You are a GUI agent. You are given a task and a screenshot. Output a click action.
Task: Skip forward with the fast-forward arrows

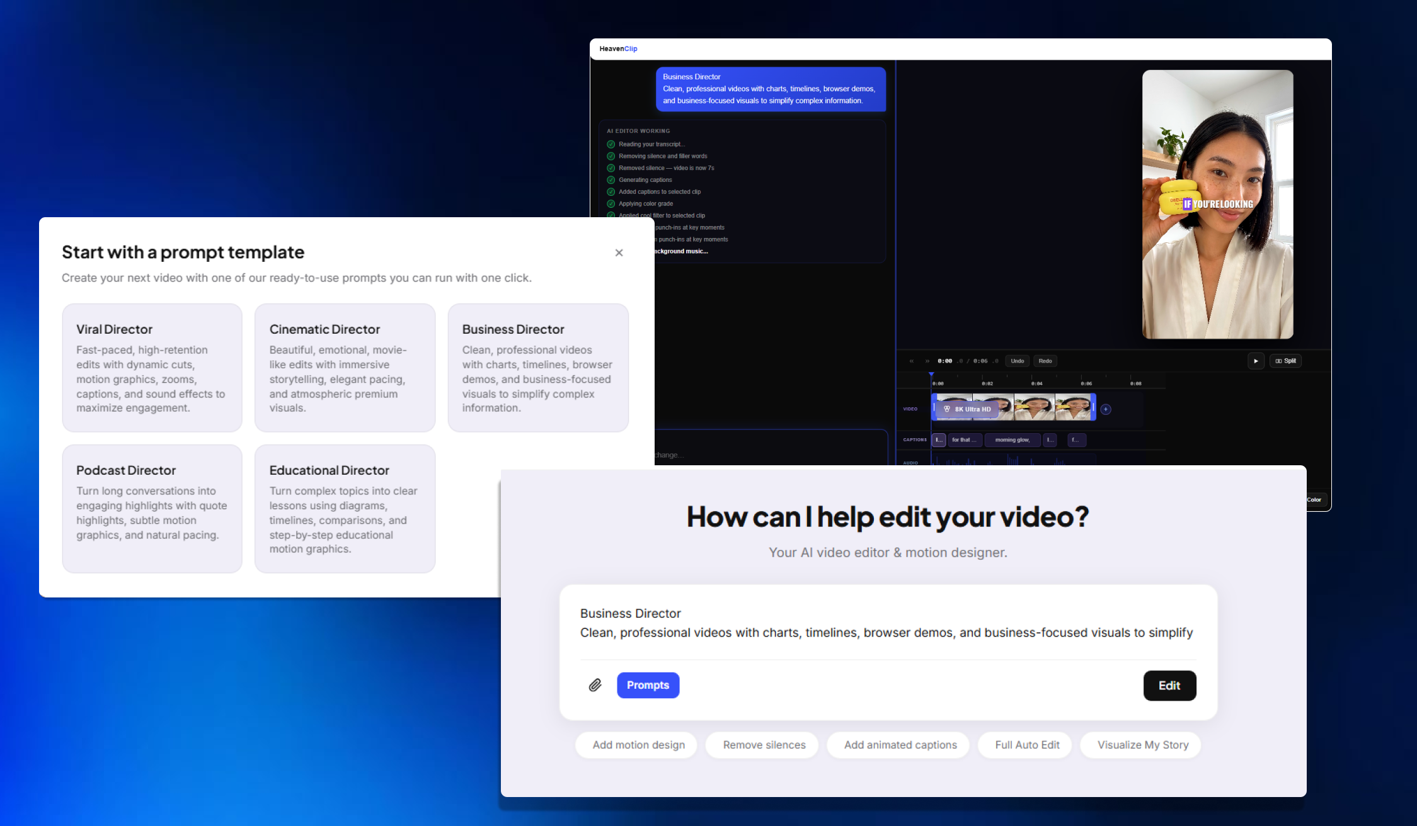(927, 361)
